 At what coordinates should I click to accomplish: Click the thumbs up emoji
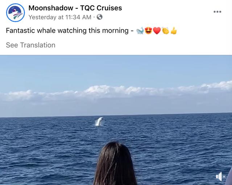click(174, 30)
